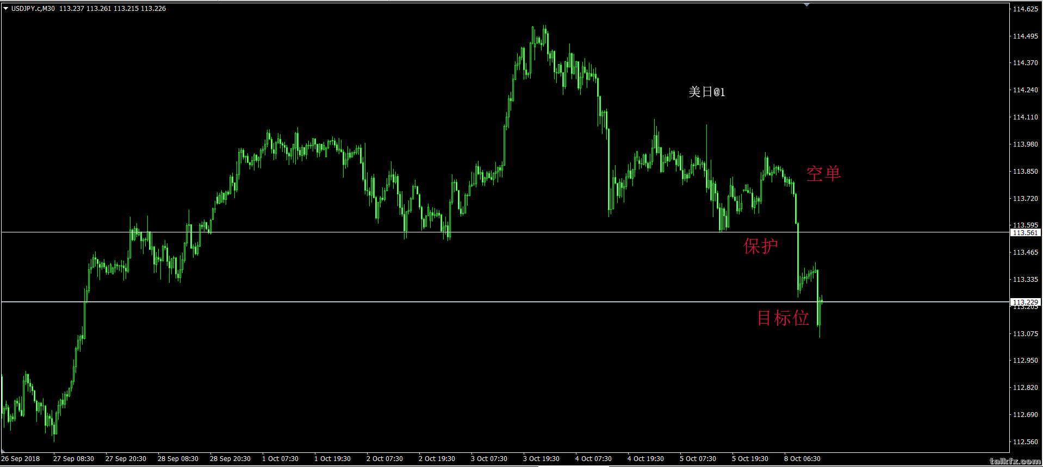The image size is (1043, 467).
Task: Click the 28 Sep 08:30 time label
Action: 178,459
